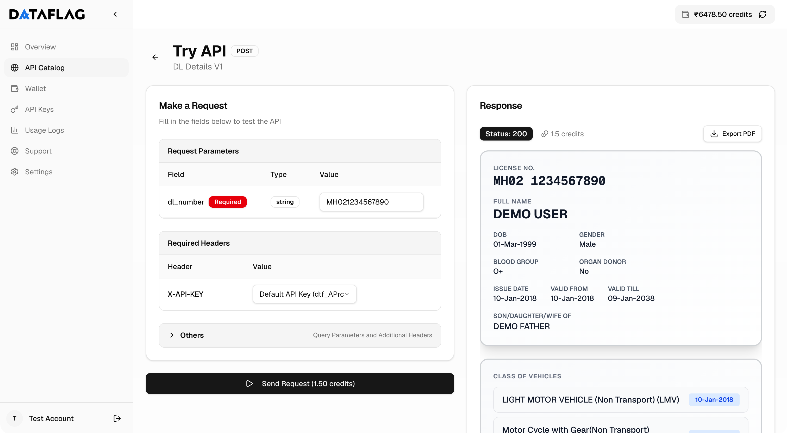Click Send Request (1.50 credits) button

click(300, 384)
